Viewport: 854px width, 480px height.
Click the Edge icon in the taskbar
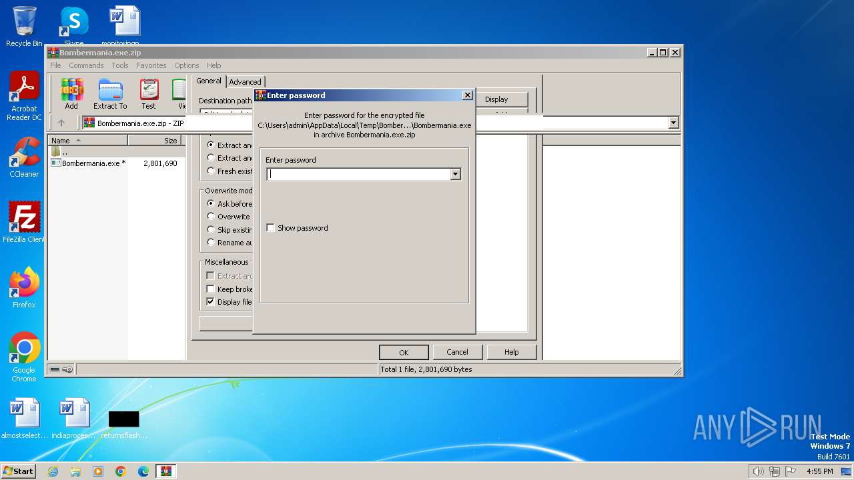[143, 471]
